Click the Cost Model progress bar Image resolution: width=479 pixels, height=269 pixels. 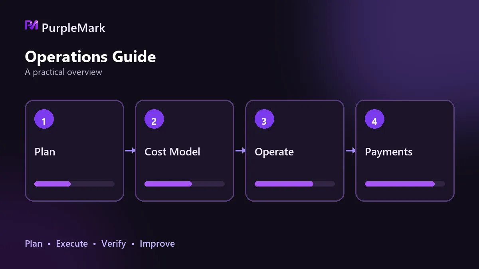pos(185,184)
